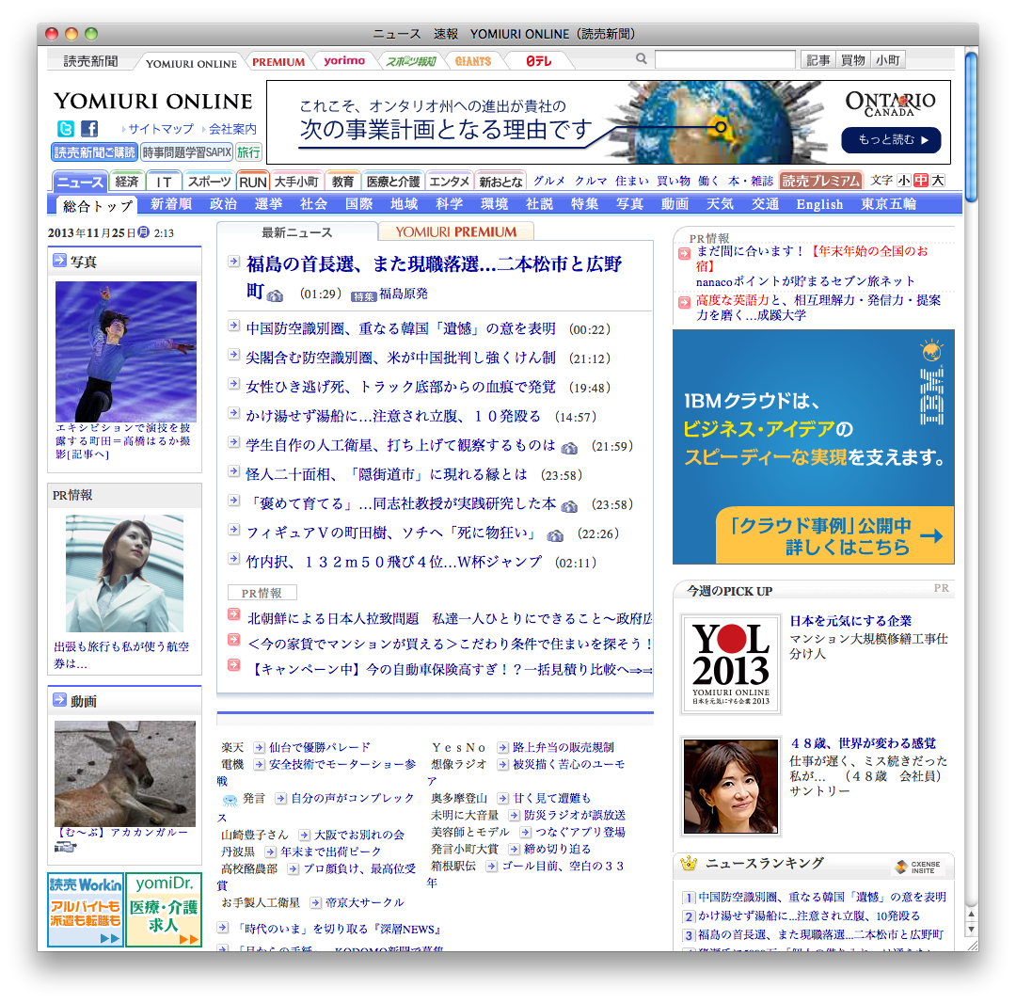Click the camera icon after フィギュアV headline
The height and width of the screenshot is (1003, 1016).
pos(555,535)
